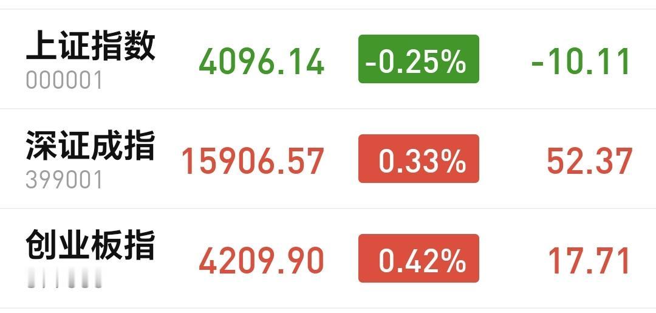This screenshot has width=656, height=313.
Task: Click the divider below 深证成指 row
Action: 328,208
